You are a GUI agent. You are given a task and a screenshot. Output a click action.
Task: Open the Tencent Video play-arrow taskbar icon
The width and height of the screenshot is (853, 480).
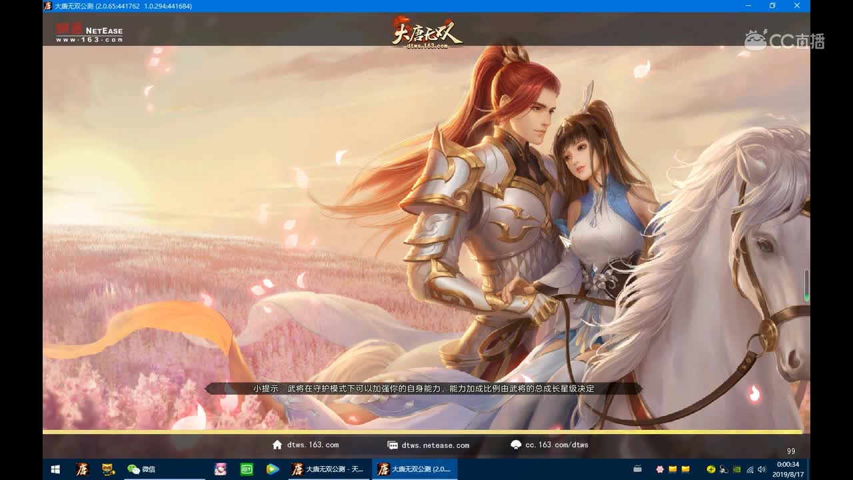(x=272, y=469)
